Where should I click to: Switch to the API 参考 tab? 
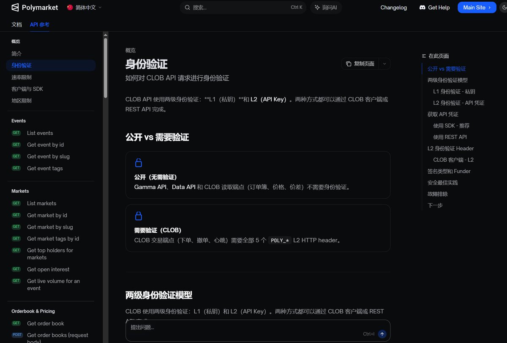(x=39, y=24)
